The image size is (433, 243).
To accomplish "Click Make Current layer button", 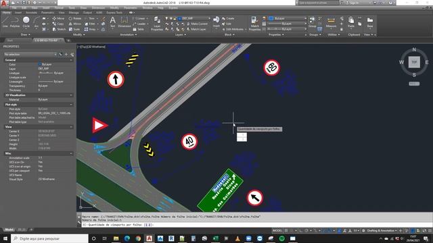I will [x=197, y=24].
